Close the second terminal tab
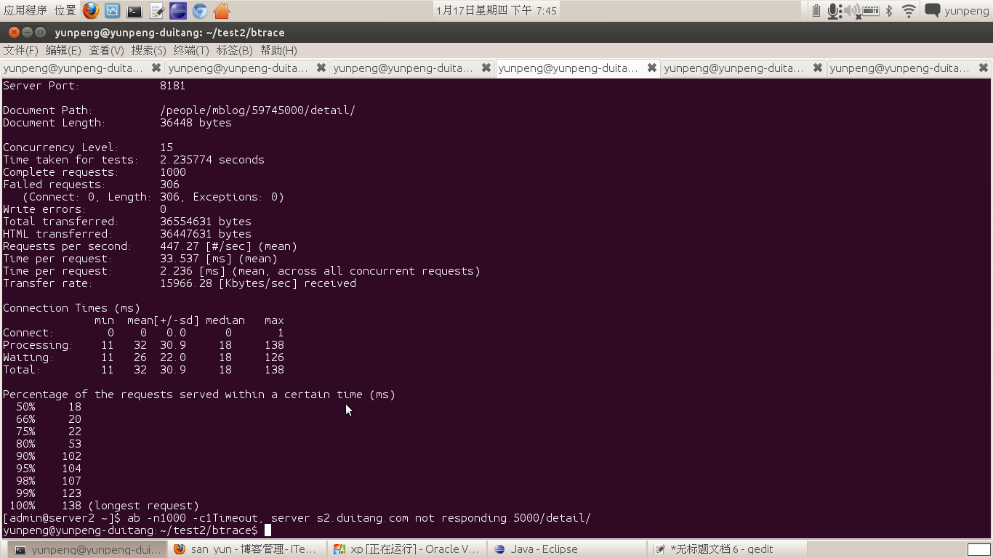Image resolution: width=993 pixels, height=558 pixels. (321, 68)
